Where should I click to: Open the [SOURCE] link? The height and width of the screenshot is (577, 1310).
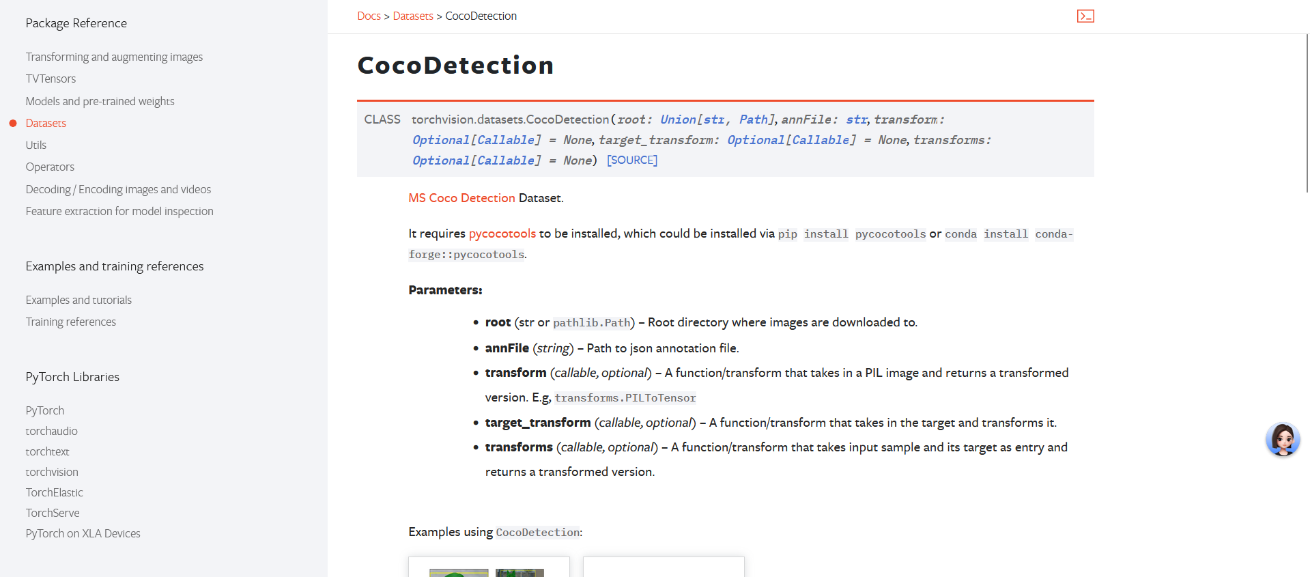[632, 160]
